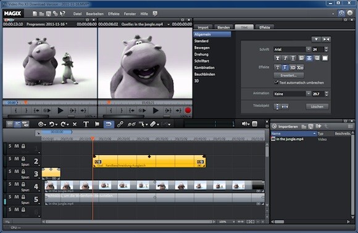Play the program monitor video
Image resolution: width=358 pixels, height=233 pixels.
click(60, 110)
